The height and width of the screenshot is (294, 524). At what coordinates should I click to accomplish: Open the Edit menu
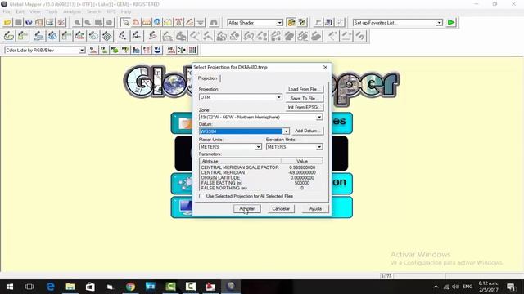pyautogui.click(x=20, y=11)
